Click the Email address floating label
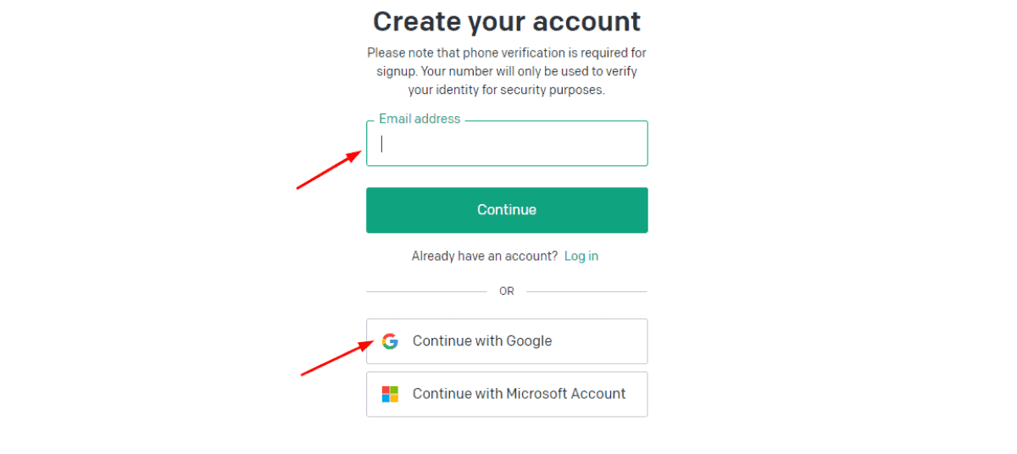Screen dimensions: 1017x454 (x=420, y=119)
